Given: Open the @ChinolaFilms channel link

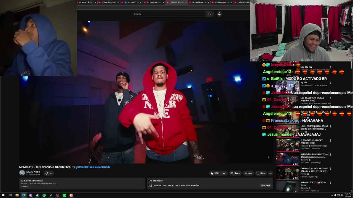Looking at the screenshot, I should click(x=84, y=167).
